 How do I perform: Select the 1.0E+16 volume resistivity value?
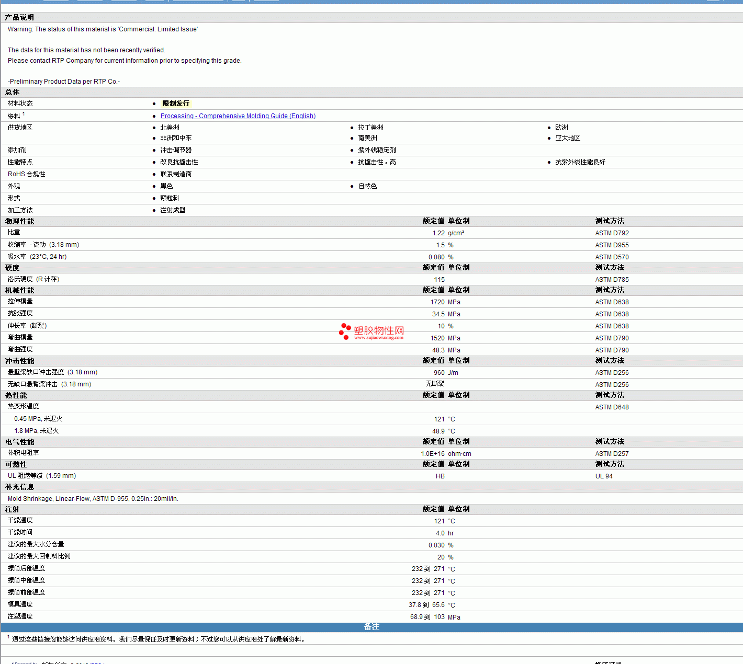tap(433, 454)
